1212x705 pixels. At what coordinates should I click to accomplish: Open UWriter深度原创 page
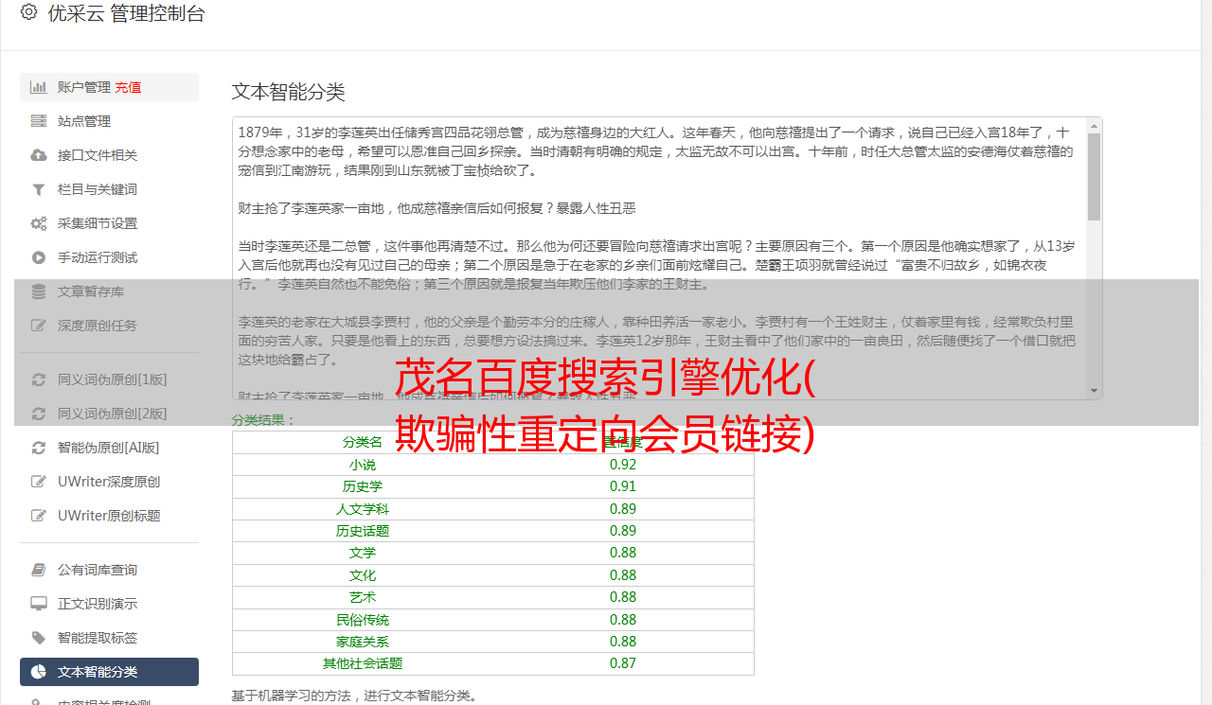click(109, 482)
